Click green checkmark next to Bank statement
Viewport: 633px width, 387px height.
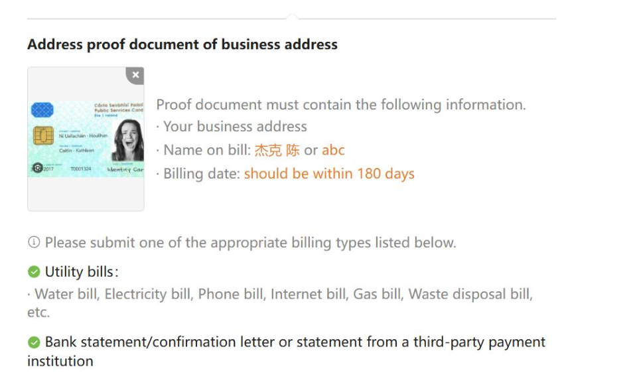coord(34,342)
